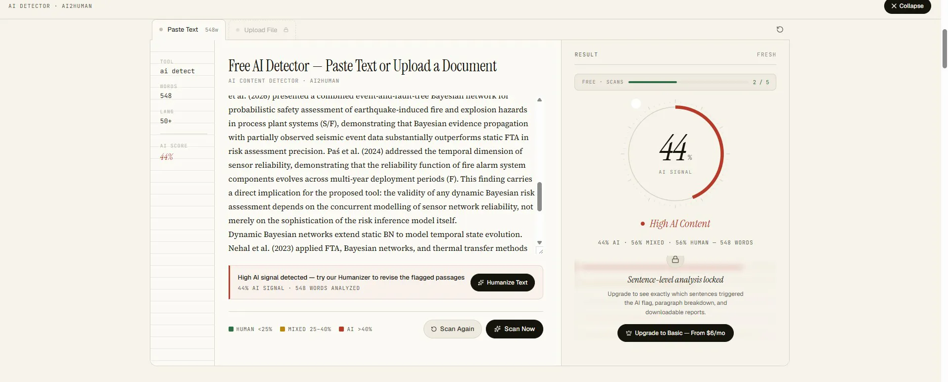This screenshot has width=948, height=382.
Task: Click the sidebar AI score value 44%
Action: click(166, 157)
